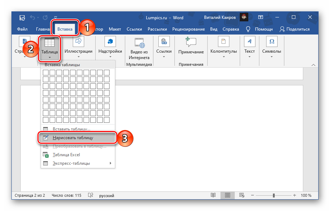Open the Иллюстрации group dropdown
This screenshot has width=330, height=211.
coord(78,47)
